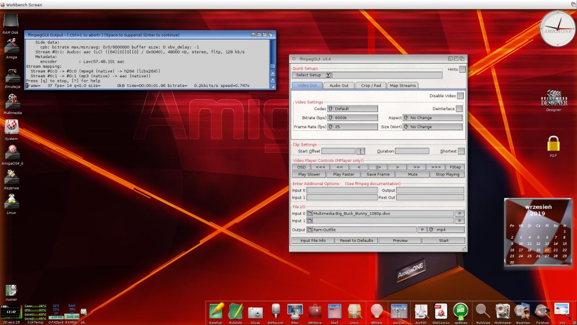Launch RNOComics from the dock
The height and width of the screenshot is (325, 577).
(x=441, y=311)
